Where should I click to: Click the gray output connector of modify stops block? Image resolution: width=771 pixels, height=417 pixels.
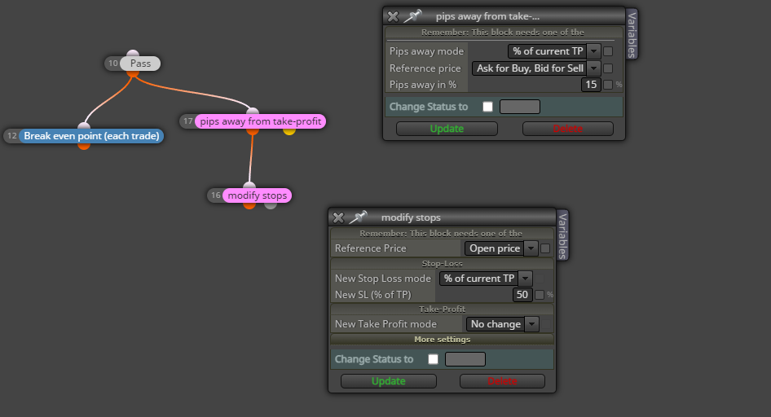pyautogui.click(x=271, y=205)
